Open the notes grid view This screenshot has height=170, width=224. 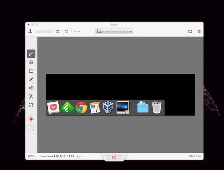(x=58, y=31)
